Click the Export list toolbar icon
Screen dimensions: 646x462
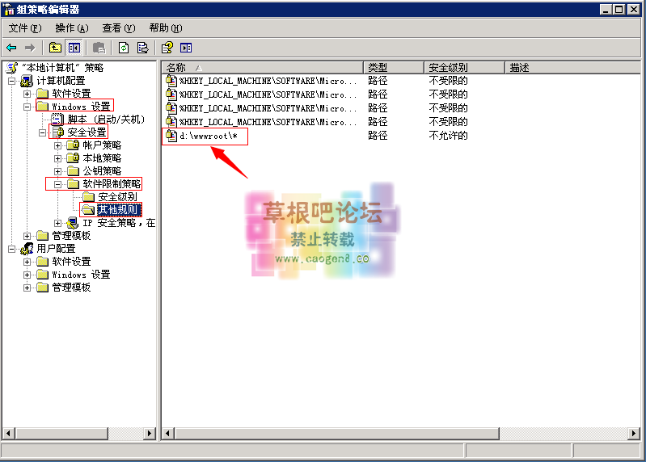(x=142, y=48)
